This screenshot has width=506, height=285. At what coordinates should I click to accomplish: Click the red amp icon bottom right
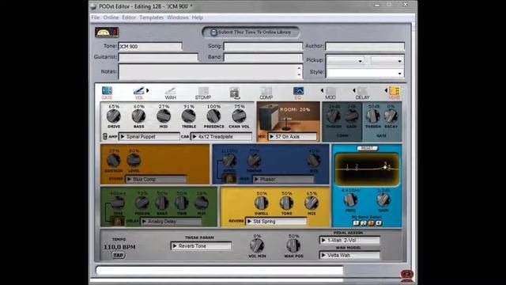(x=406, y=275)
